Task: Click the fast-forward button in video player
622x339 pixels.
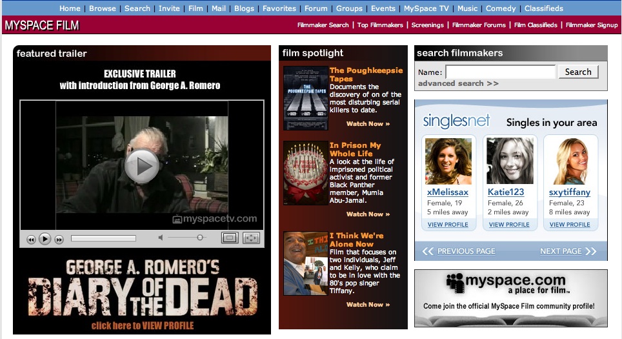Action: click(59, 239)
